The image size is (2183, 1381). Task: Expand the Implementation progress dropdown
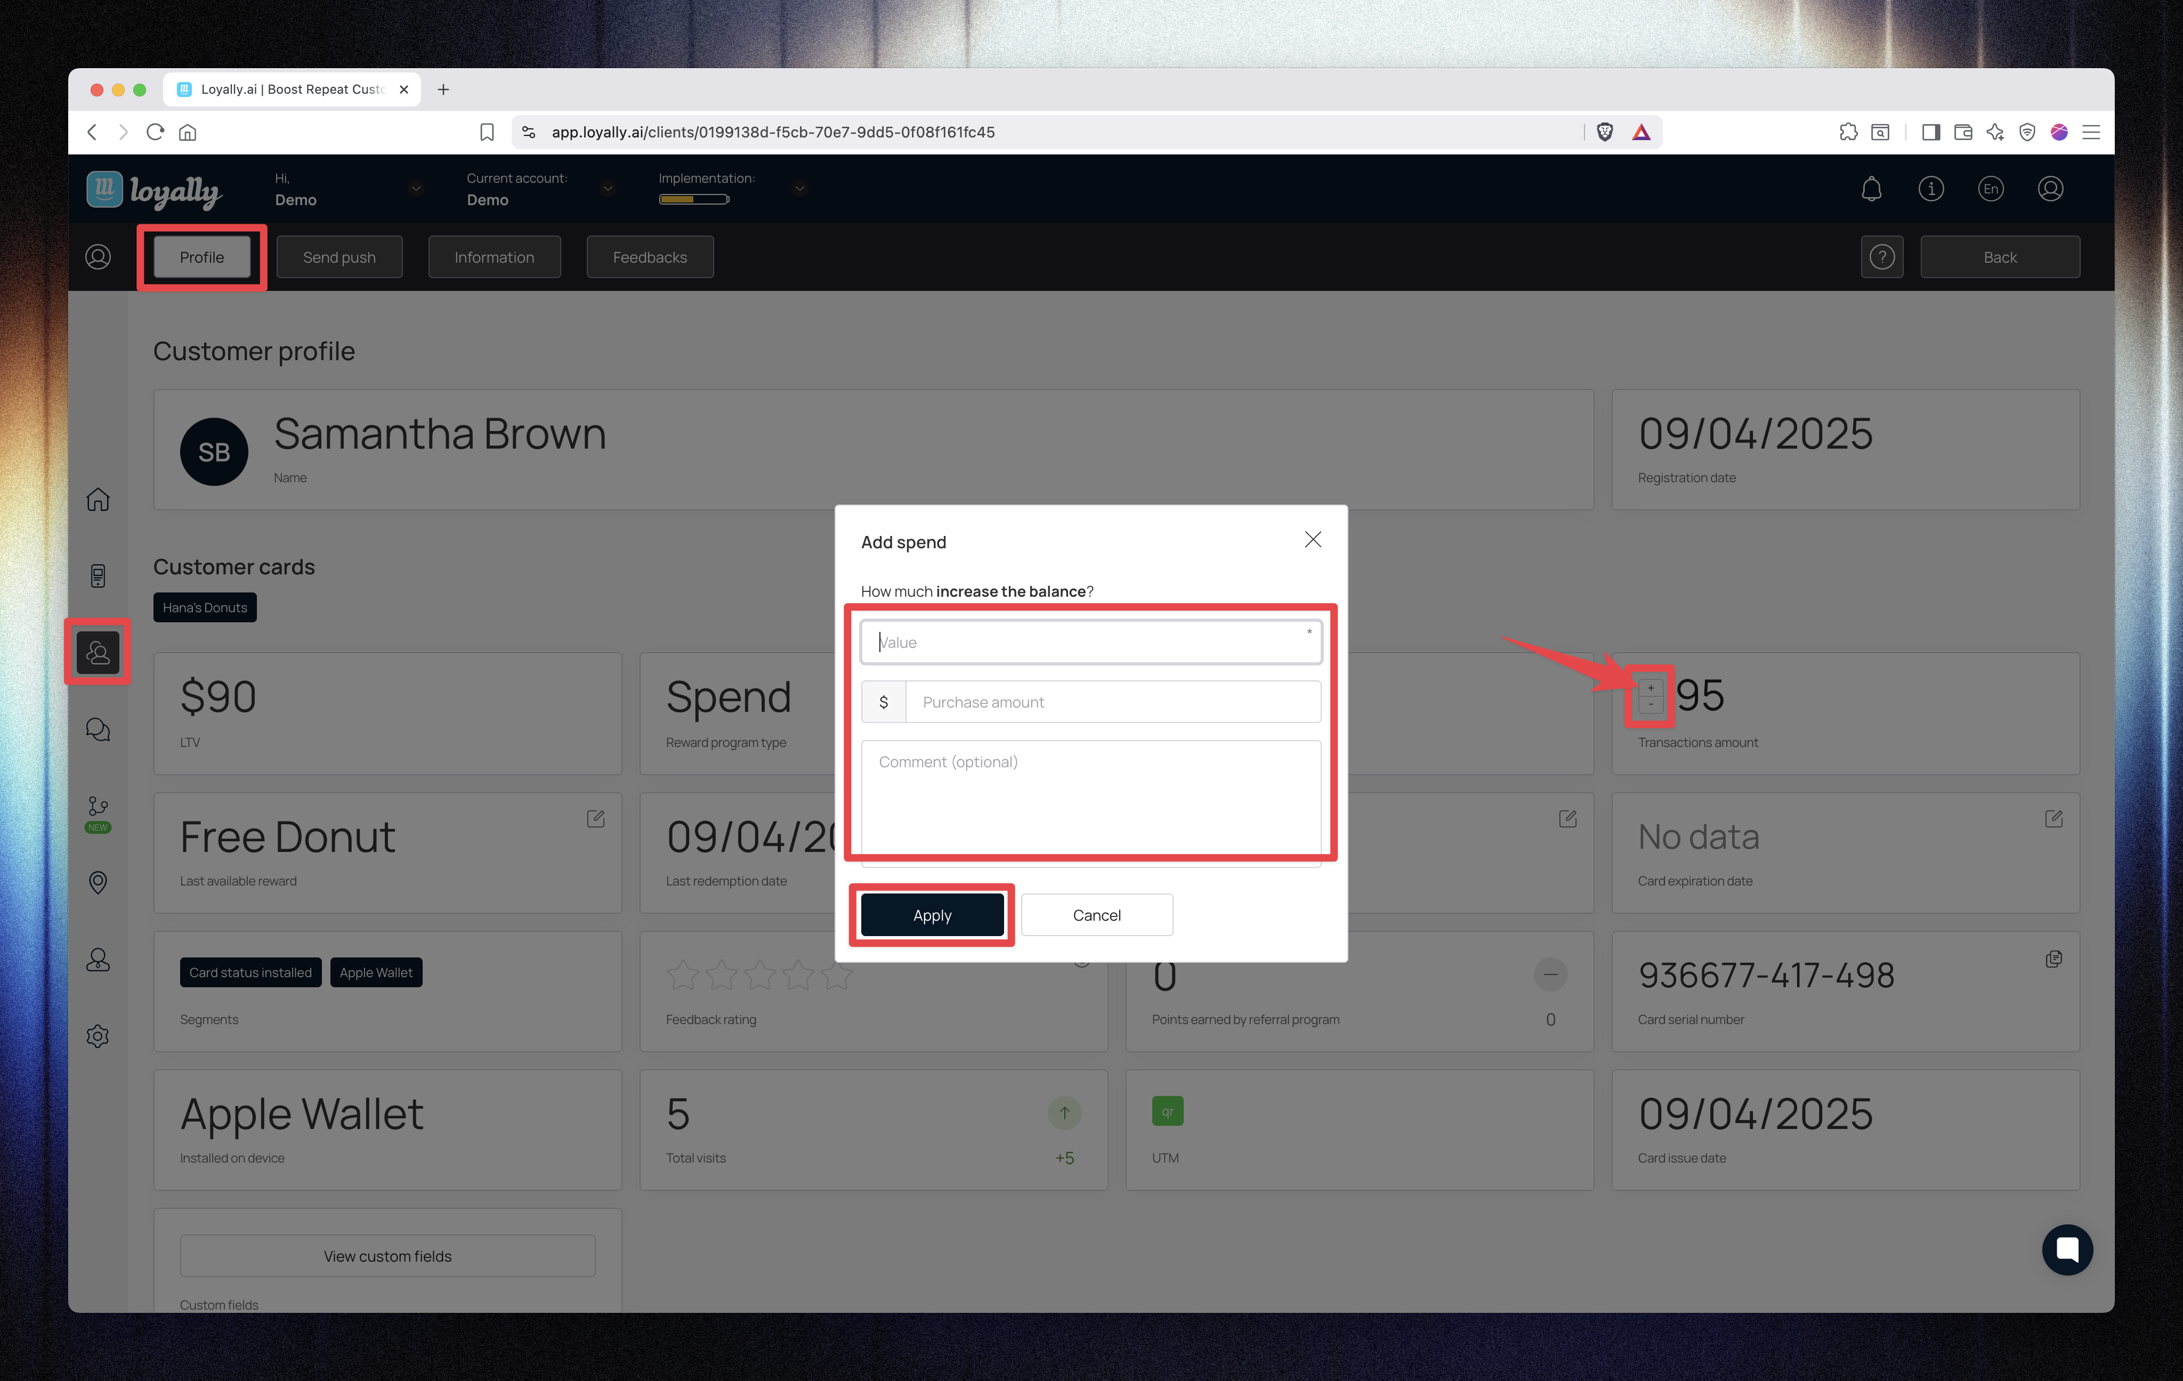[799, 189]
